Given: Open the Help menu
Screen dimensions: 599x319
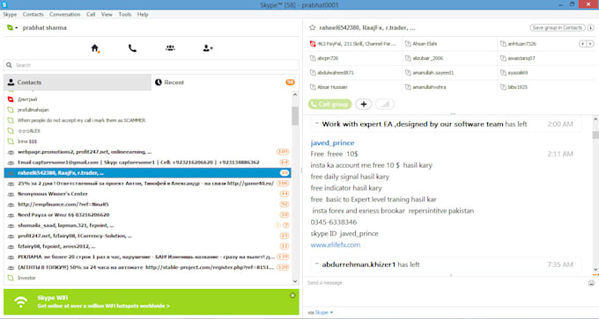Looking at the screenshot, I should point(143,14).
